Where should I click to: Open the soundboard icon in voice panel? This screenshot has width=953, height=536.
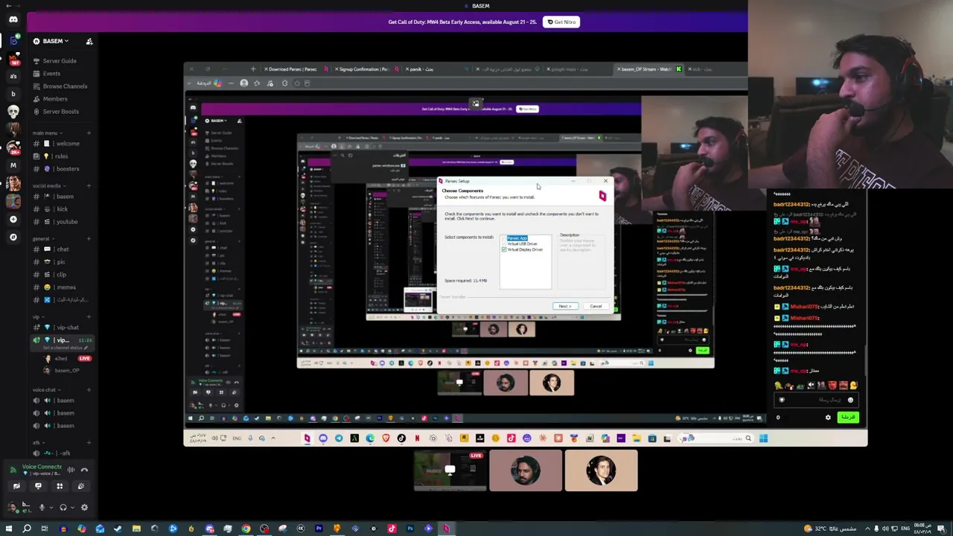81,486
